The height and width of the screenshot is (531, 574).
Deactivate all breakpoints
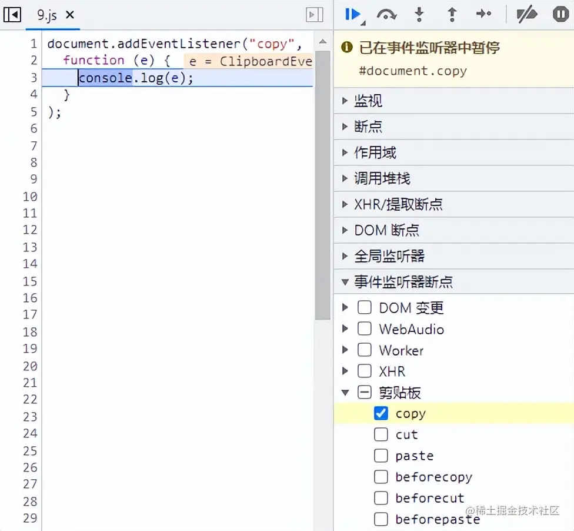pos(526,15)
